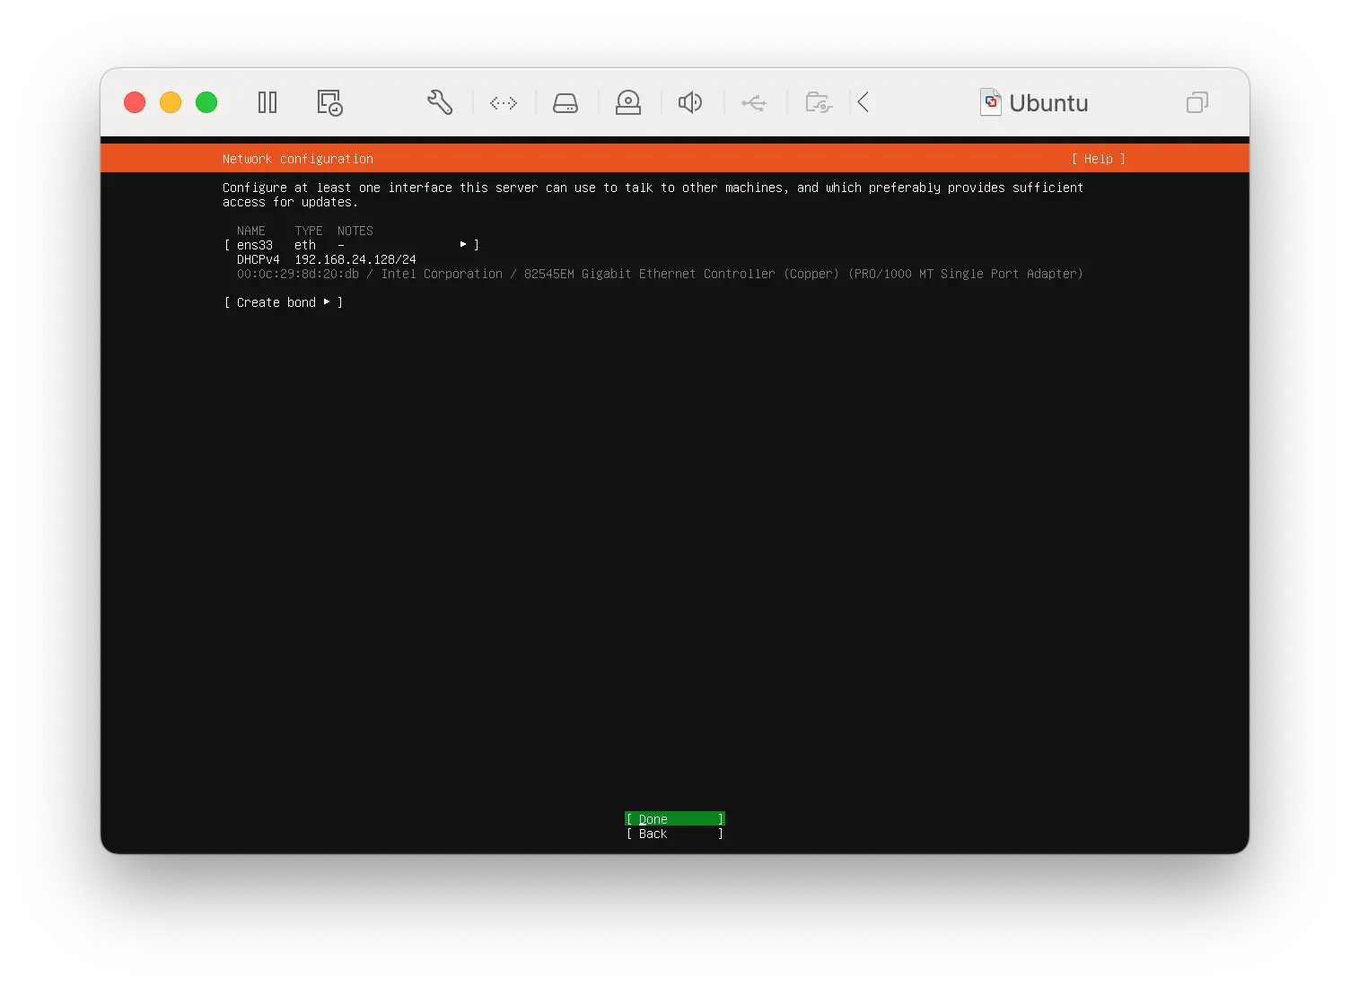
Task: Open the installer Help menu
Action: click(1099, 159)
